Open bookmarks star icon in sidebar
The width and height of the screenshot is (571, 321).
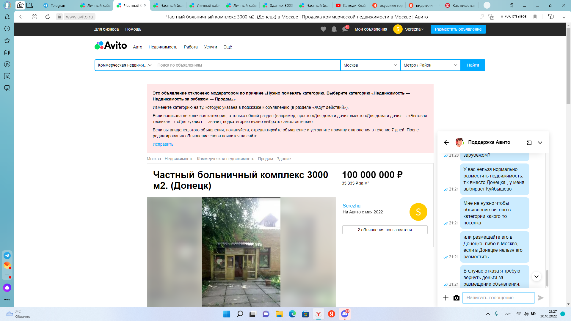point(7,40)
